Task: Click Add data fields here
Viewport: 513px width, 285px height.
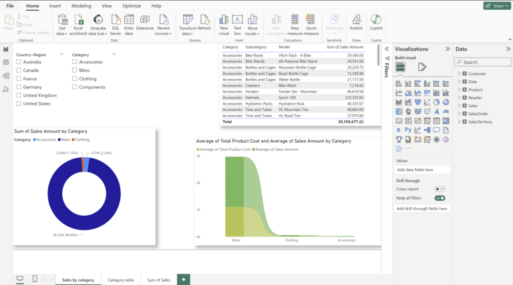Action: click(422, 170)
